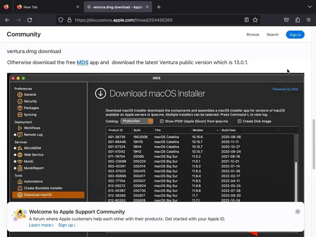Open the Community home heading link
This screenshot has width=316, height=237.
pos(24,34)
